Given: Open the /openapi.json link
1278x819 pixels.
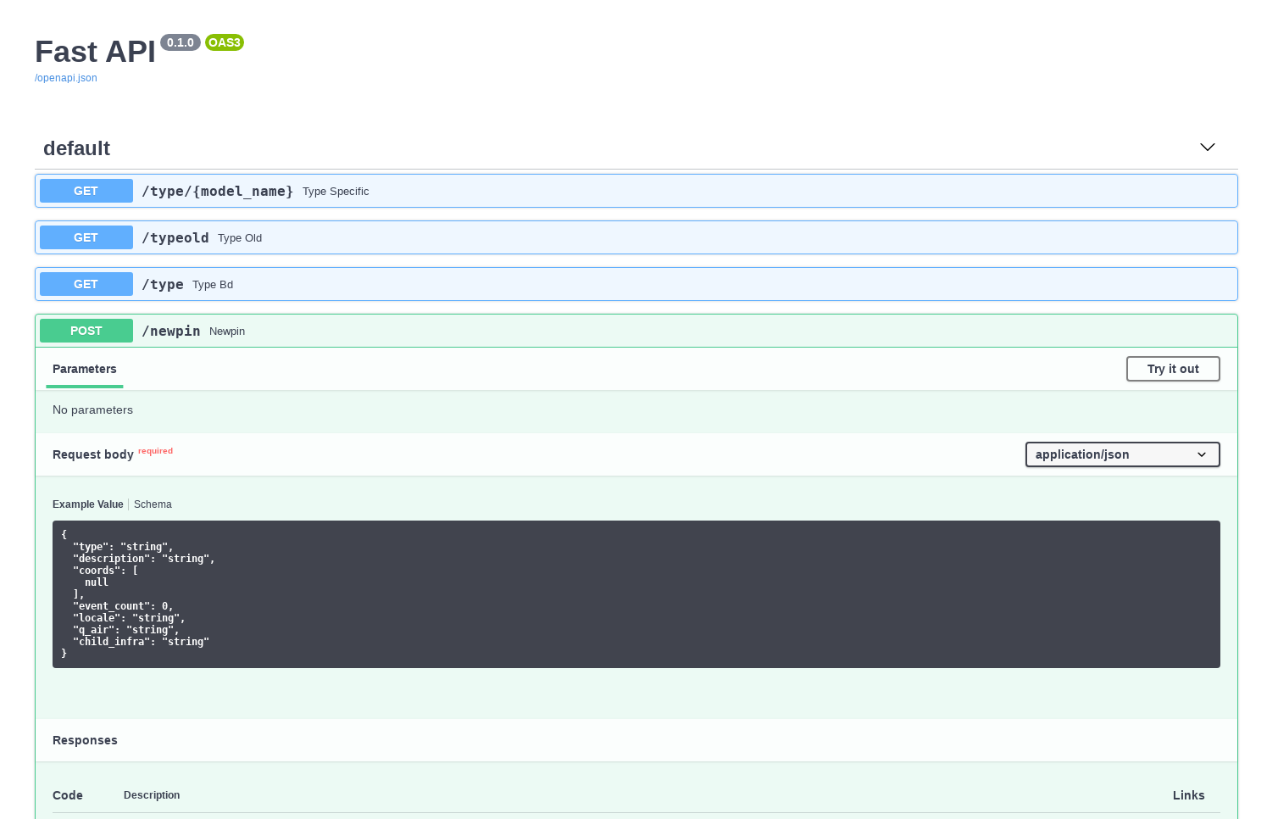Looking at the screenshot, I should (x=66, y=78).
